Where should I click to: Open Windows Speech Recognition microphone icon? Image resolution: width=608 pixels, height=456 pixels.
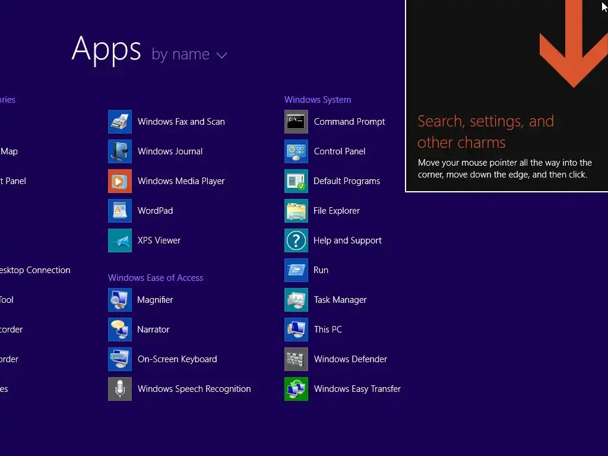[x=120, y=389]
